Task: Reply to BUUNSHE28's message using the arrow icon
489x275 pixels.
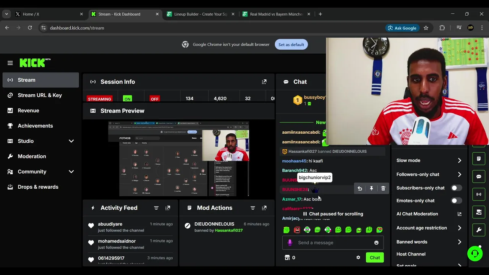Action: point(360,188)
